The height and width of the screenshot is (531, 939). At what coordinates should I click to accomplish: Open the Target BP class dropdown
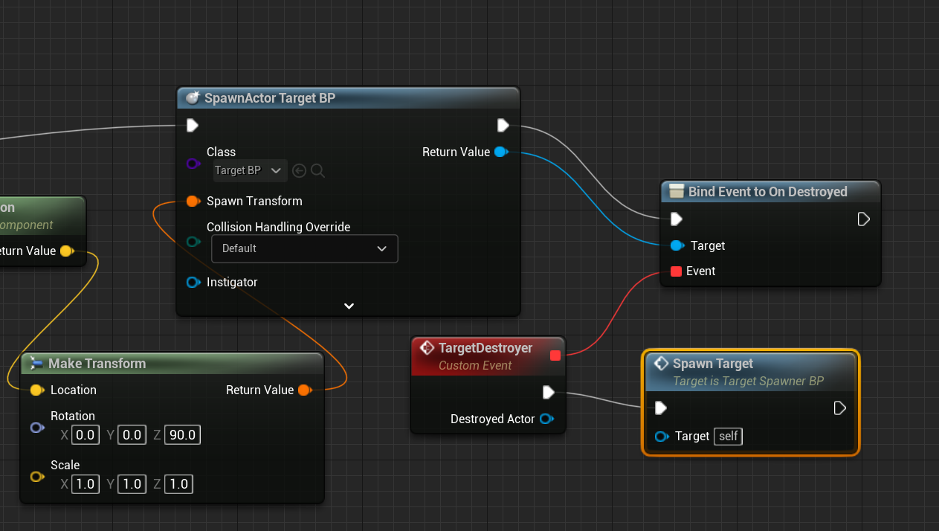pos(249,170)
